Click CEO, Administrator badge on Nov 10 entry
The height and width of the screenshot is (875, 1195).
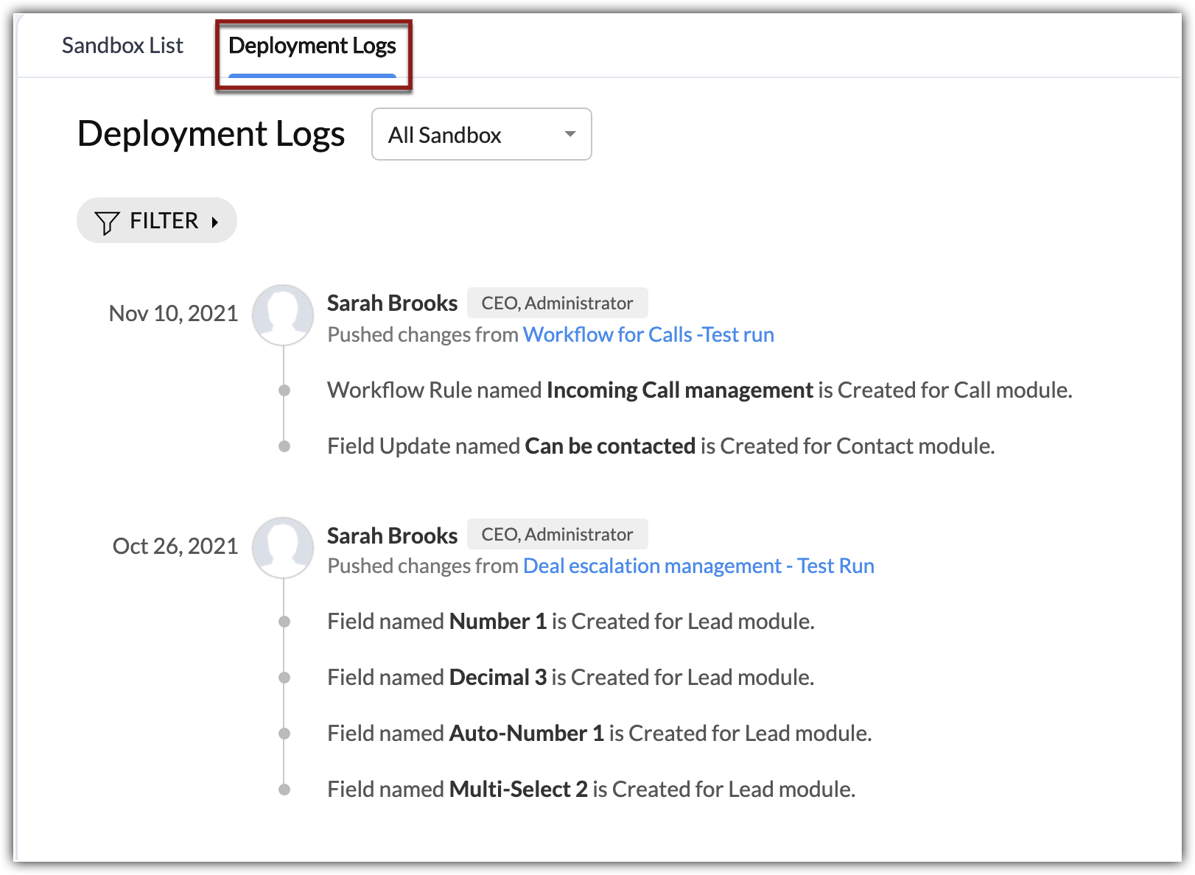coord(557,303)
